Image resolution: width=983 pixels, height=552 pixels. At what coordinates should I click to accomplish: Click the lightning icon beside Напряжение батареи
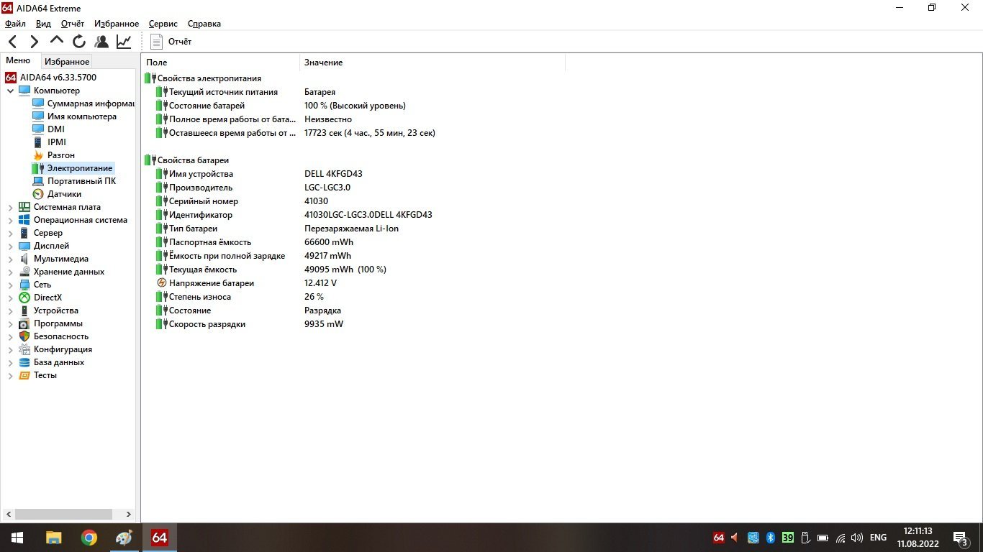pyautogui.click(x=162, y=283)
